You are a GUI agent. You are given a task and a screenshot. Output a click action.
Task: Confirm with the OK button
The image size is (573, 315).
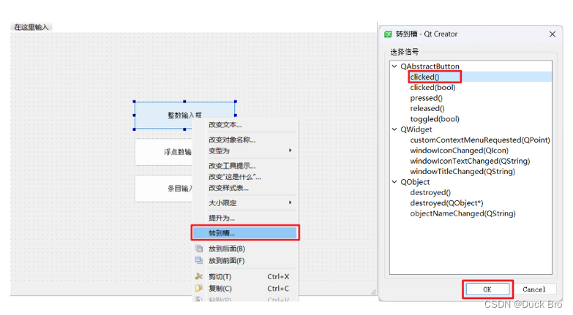tap(487, 289)
